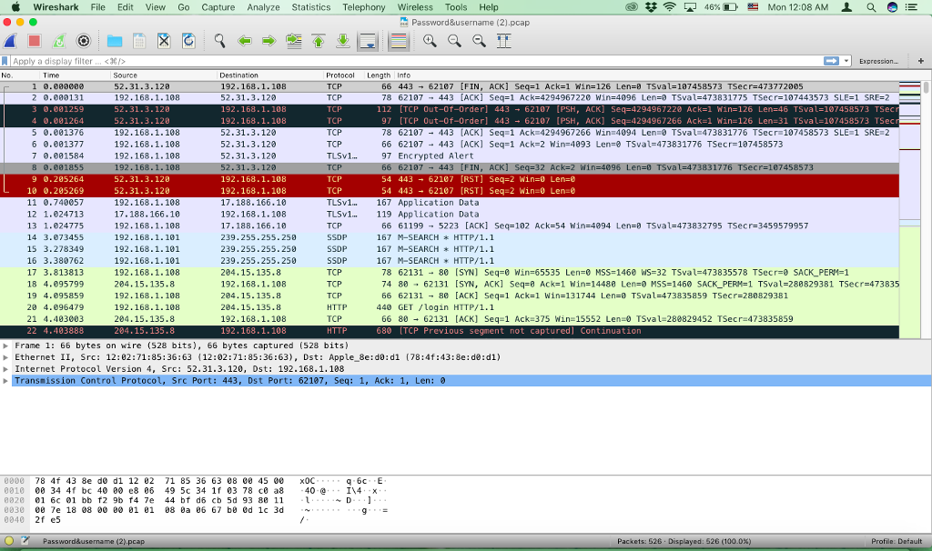The width and height of the screenshot is (932, 551).
Task: Toggle packet list colorization
Action: click(399, 40)
